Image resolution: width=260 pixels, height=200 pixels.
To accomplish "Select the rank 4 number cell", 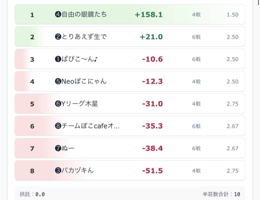I will (x=32, y=82).
